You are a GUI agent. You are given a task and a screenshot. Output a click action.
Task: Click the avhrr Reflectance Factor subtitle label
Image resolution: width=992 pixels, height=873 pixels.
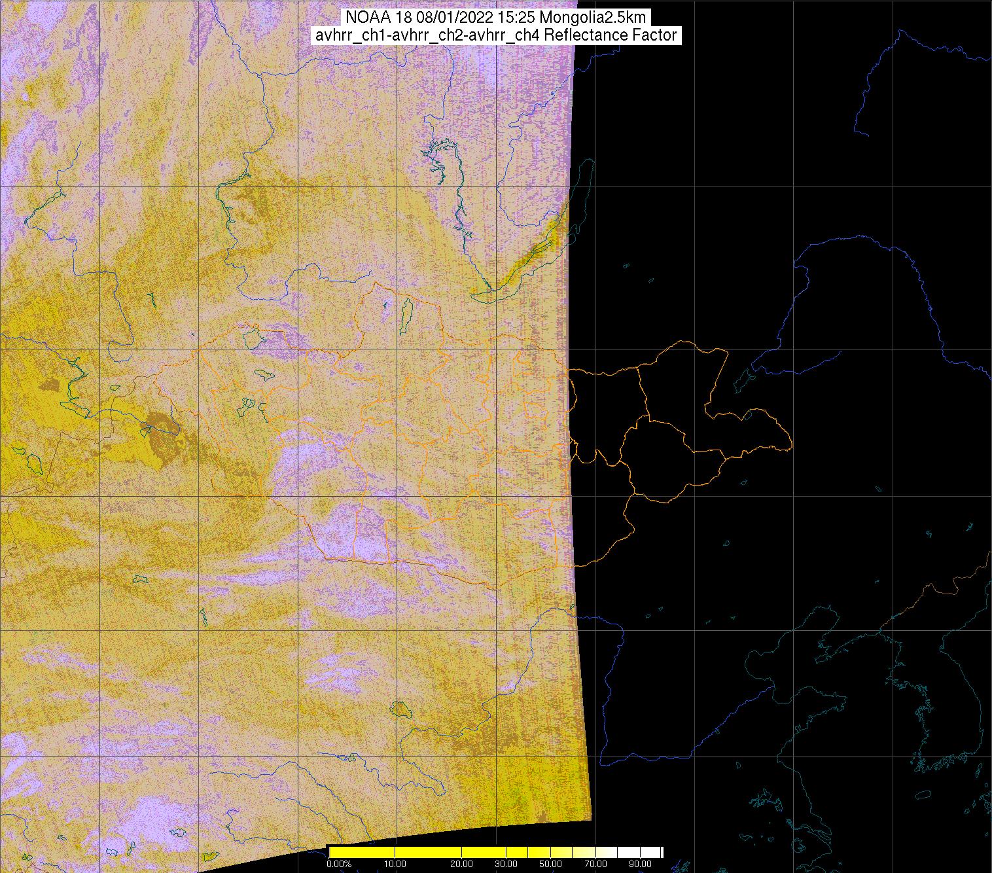(x=496, y=35)
